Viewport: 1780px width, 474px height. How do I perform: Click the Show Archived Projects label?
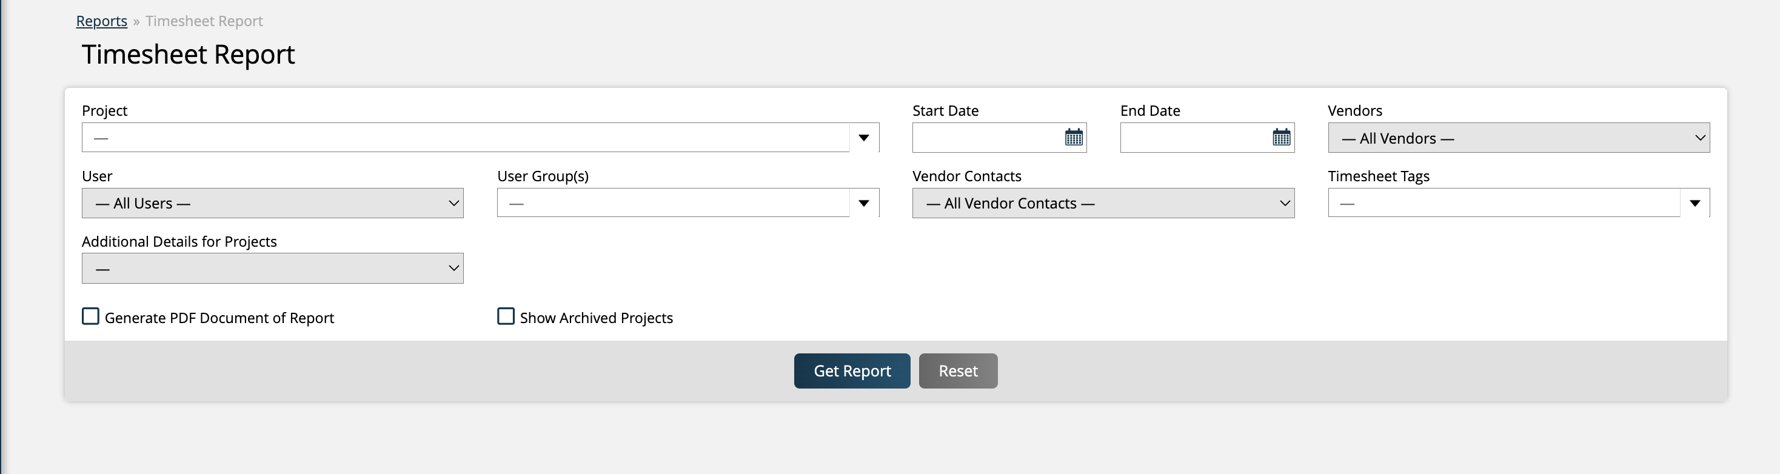point(597,318)
